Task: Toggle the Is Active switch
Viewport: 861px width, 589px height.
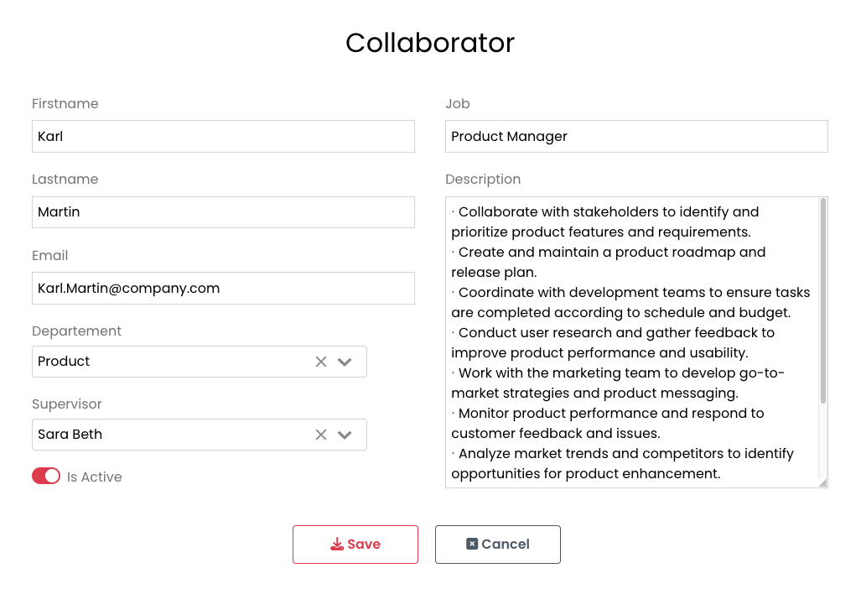Action: click(x=46, y=477)
